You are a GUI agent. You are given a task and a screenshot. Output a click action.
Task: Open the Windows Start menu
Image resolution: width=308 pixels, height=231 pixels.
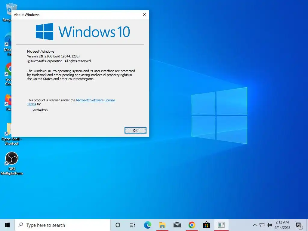(7, 225)
